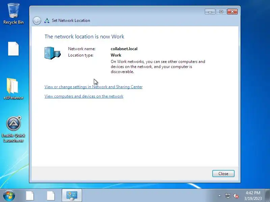Screen dimensions: 270x202
Task: Close window with the red X button
Action: (x=232, y=12)
